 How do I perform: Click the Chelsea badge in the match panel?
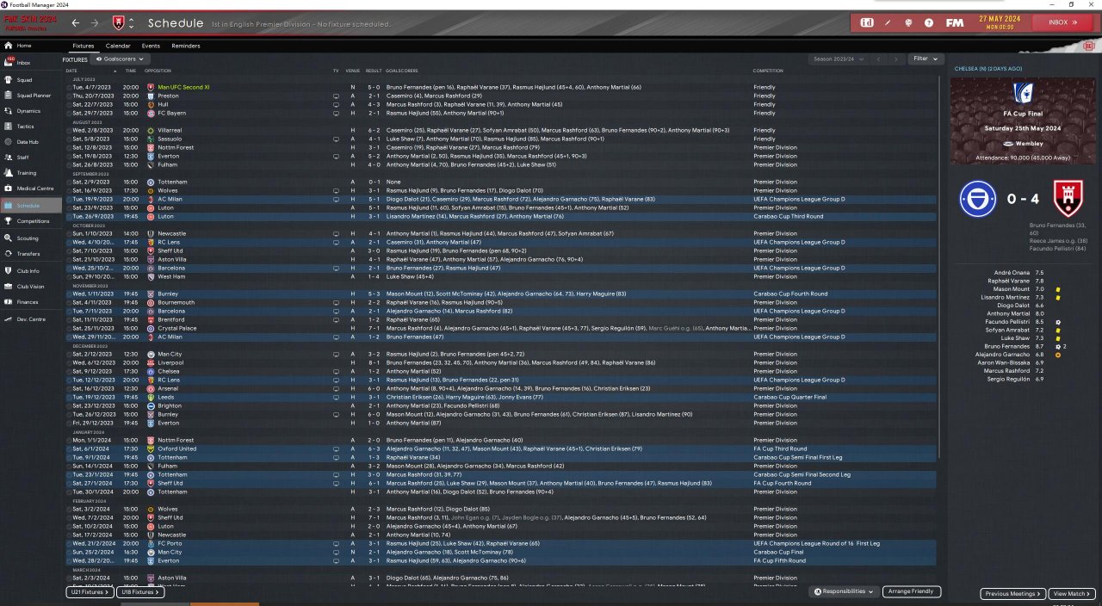tap(978, 199)
